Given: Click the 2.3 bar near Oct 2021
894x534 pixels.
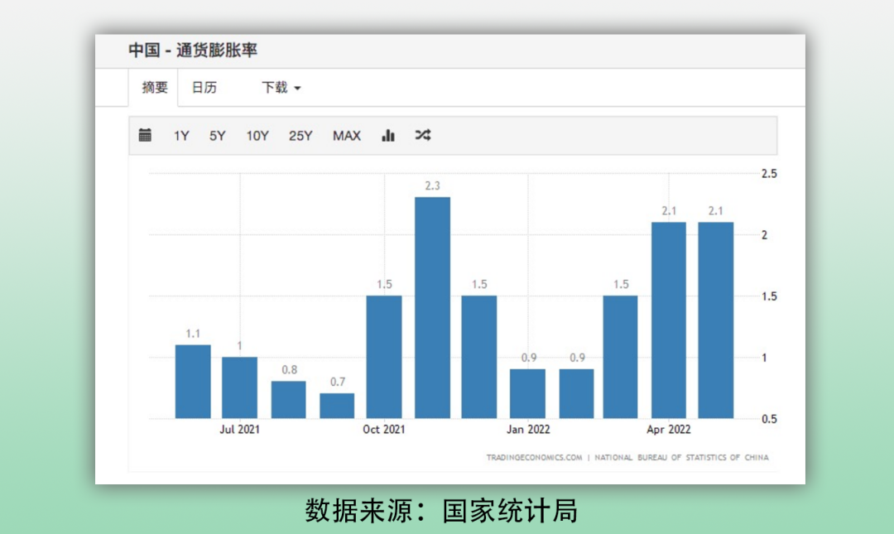Looking at the screenshot, I should click(433, 306).
